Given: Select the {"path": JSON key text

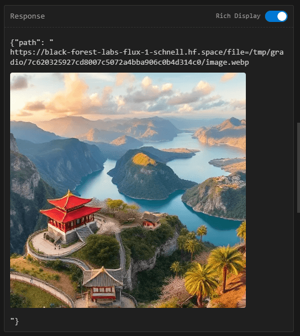Looking at the screenshot, I should (x=27, y=42).
